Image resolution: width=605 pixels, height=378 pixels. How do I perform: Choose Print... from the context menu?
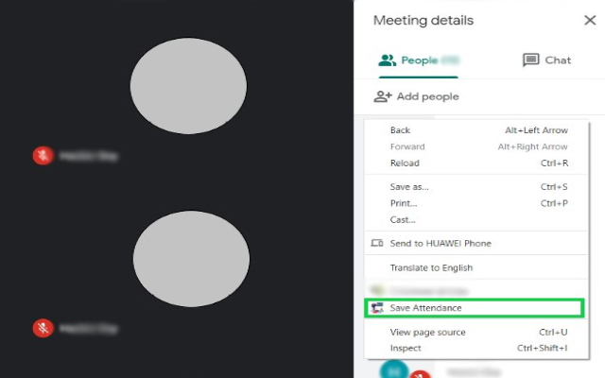point(405,203)
